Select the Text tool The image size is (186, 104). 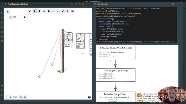click(x=67, y=11)
